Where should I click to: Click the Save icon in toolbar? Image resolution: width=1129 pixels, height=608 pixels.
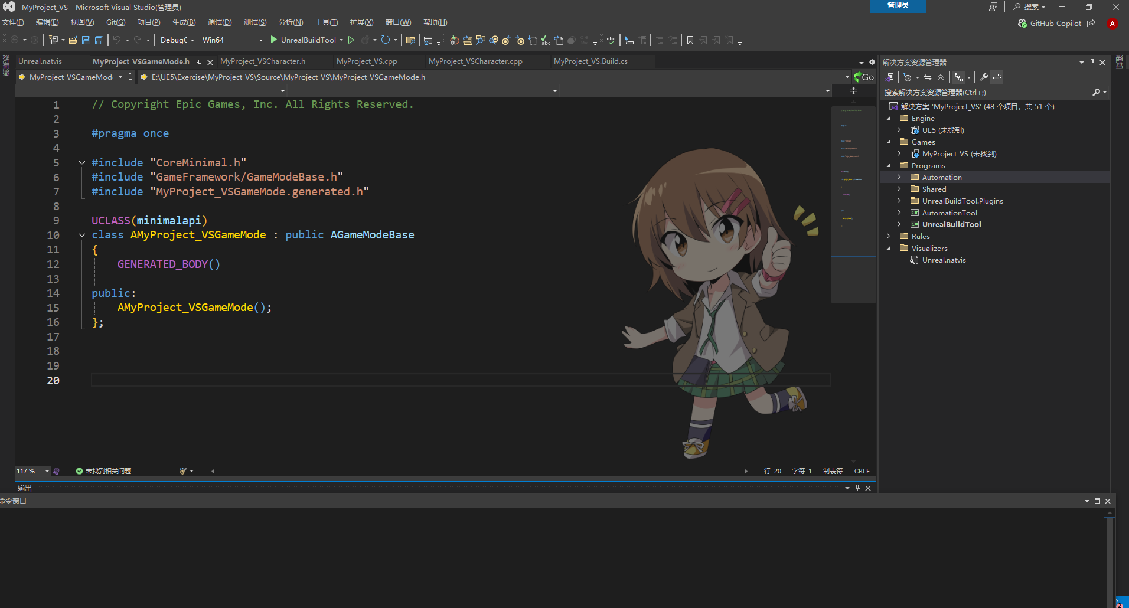(86, 40)
